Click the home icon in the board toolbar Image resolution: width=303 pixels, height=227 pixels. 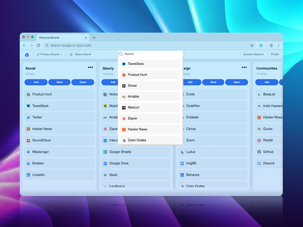point(27,55)
